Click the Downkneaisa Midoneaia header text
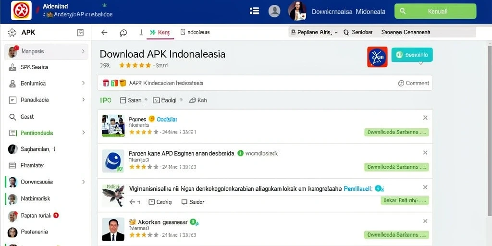 [349, 12]
